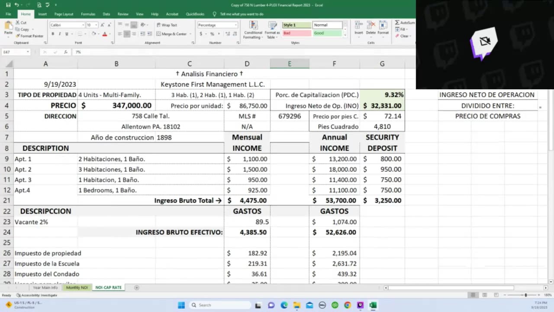Undo the last action
This screenshot has height=312, width=554.
(16, 5)
